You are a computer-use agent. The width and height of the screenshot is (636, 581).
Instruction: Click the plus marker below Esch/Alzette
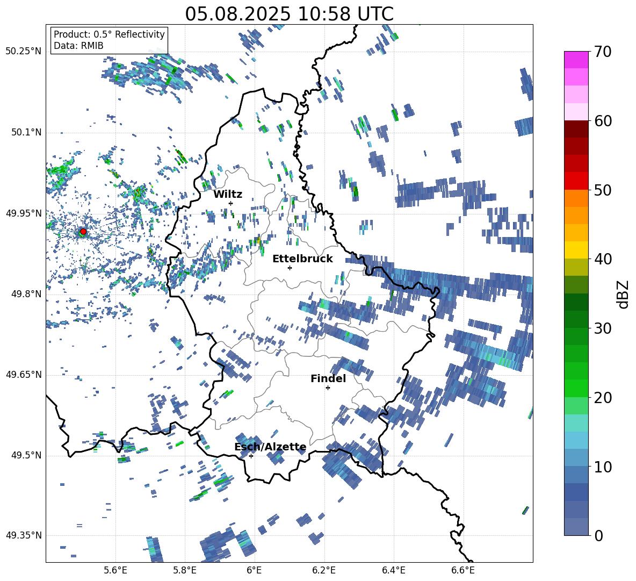[x=251, y=456]
